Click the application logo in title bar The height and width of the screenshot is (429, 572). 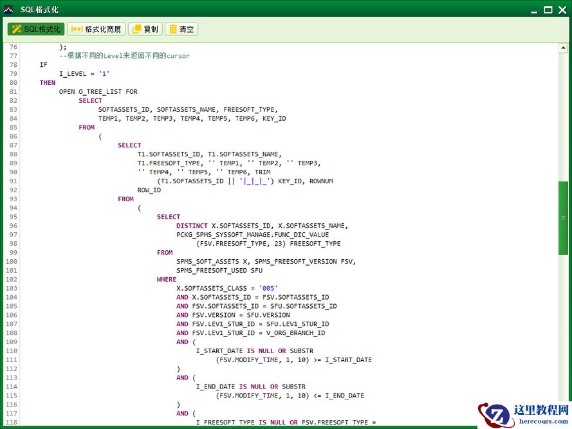pos(9,10)
